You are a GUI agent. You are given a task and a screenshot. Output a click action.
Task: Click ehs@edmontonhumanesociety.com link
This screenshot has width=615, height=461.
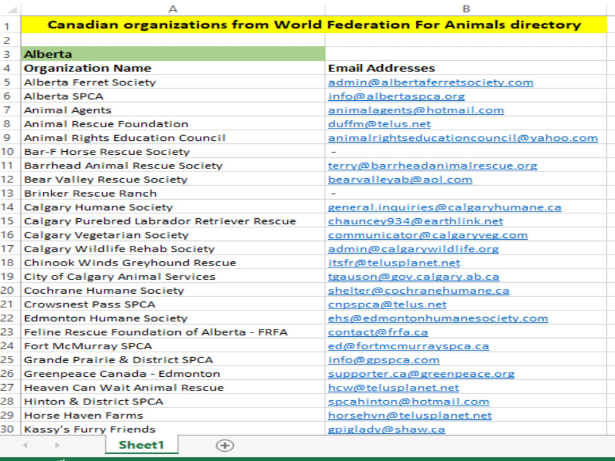point(438,318)
